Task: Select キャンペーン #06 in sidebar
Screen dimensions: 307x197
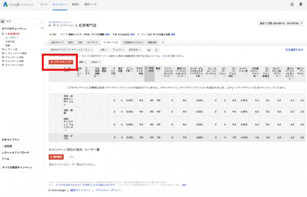Action: tap(14, 61)
